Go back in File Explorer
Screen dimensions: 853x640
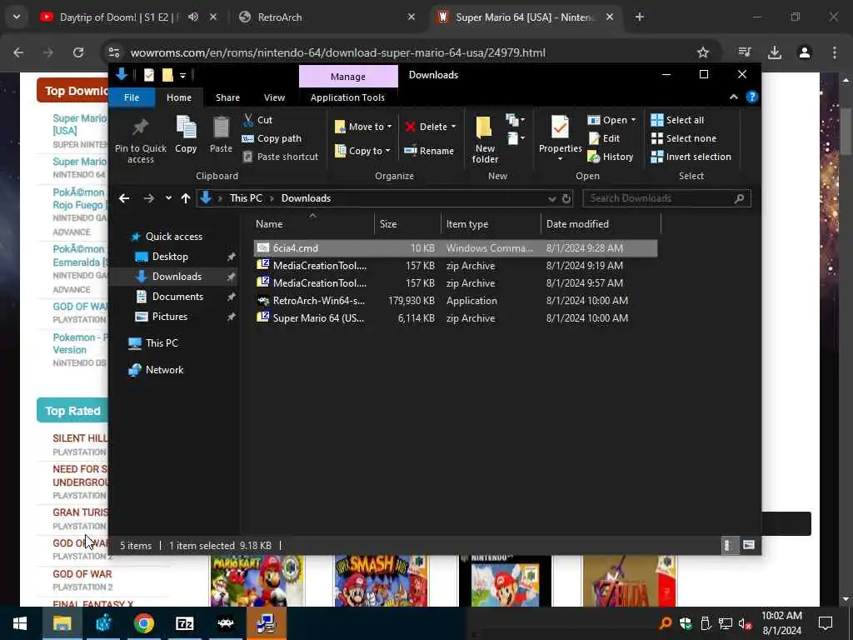[124, 198]
